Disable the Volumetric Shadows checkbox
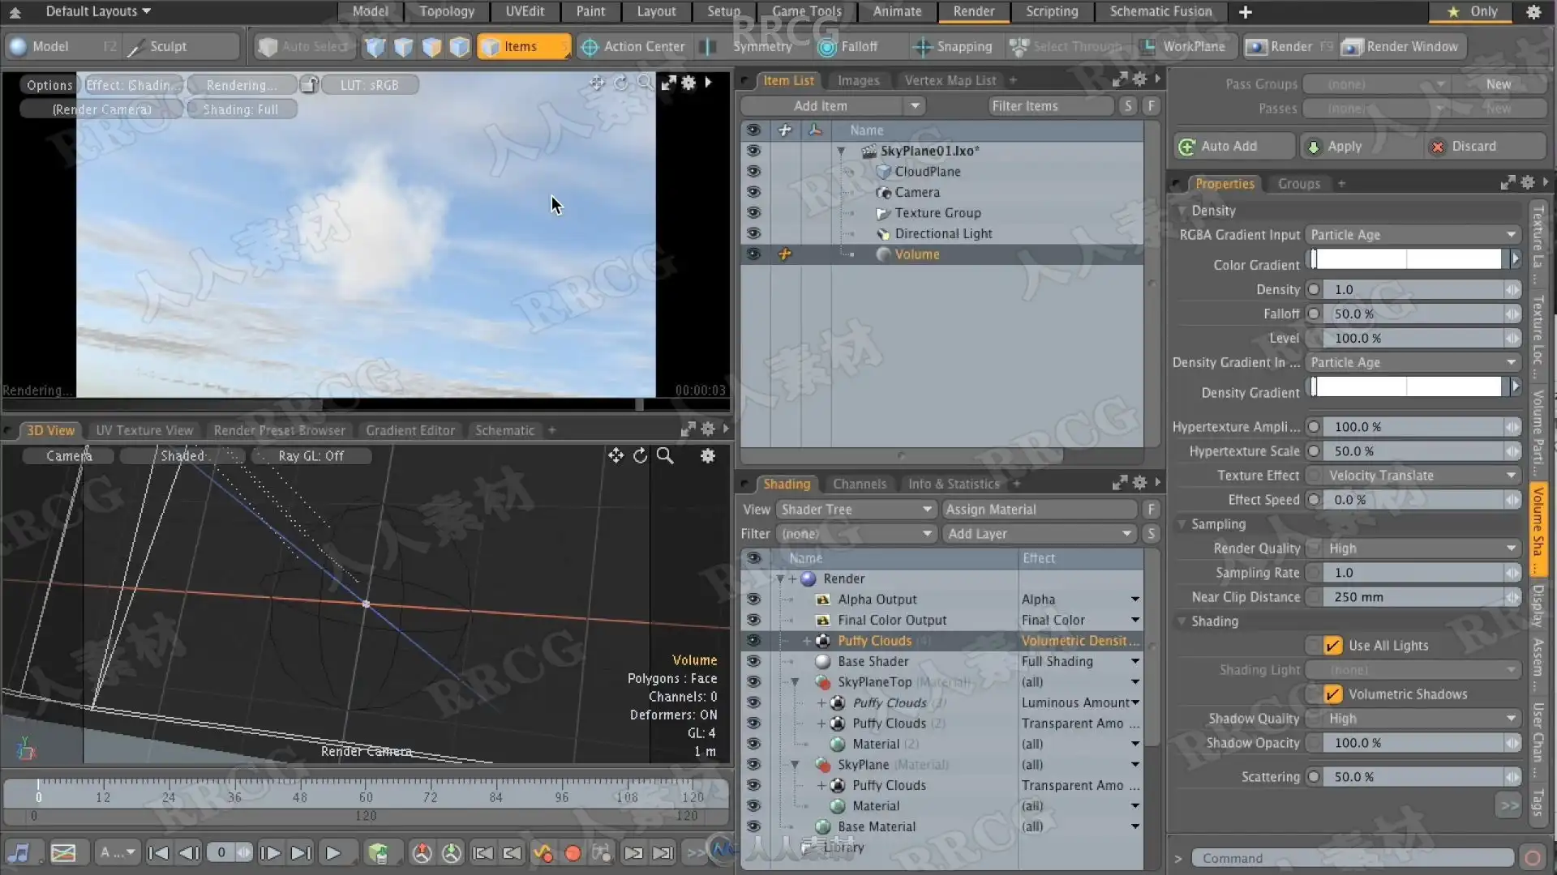 click(1332, 694)
